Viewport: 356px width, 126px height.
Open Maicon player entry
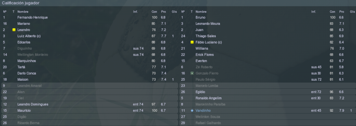click(x=90, y=79)
